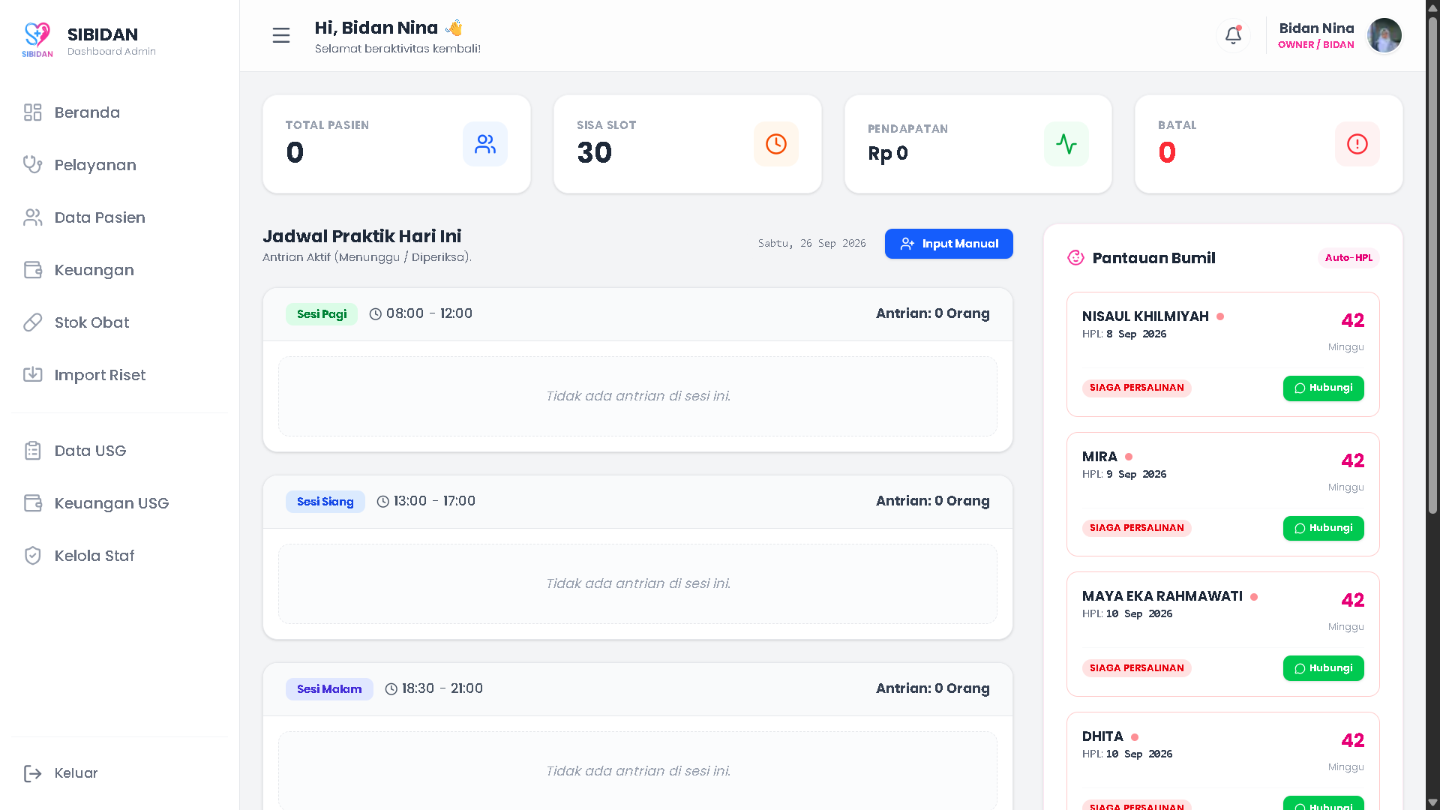Select the Sesi Siang label
Image resolution: width=1440 pixels, height=810 pixels.
(x=325, y=502)
